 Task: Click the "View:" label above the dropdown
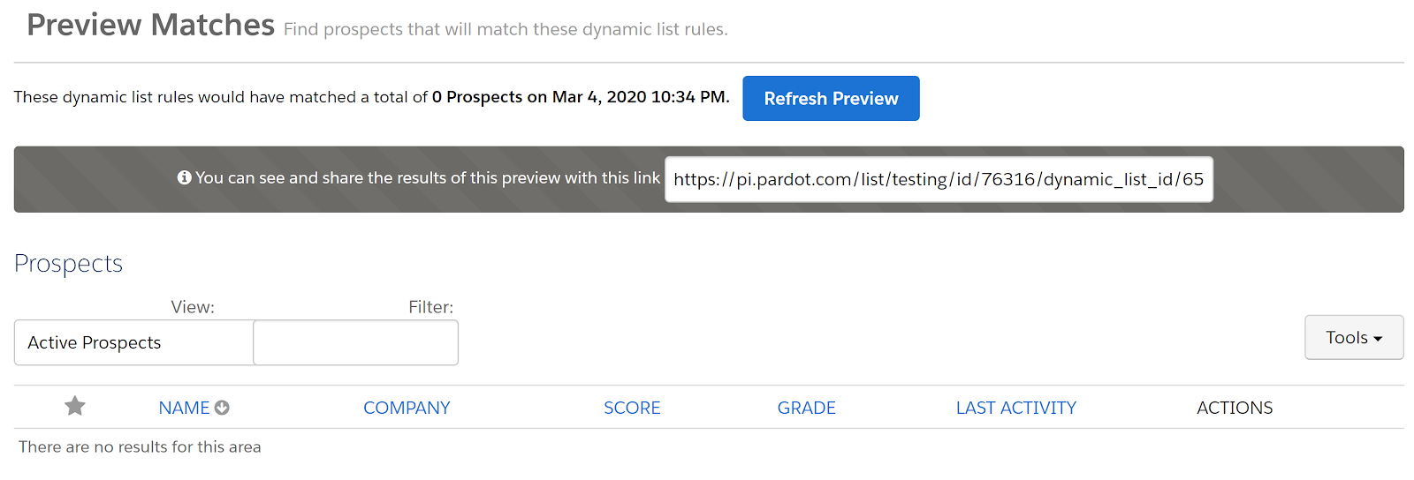pos(193,307)
